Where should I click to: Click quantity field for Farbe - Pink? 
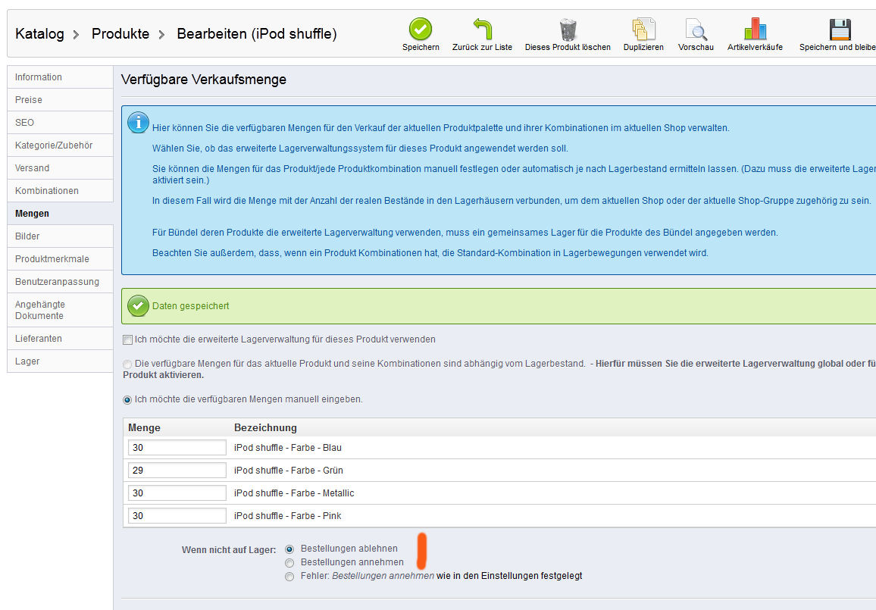177,515
